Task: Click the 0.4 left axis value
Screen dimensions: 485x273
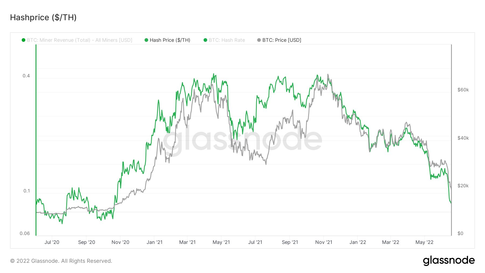Action: 26,76
